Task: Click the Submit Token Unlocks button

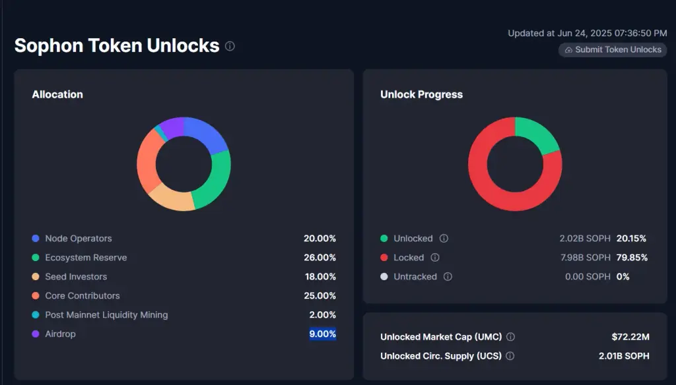Action: [x=613, y=50]
